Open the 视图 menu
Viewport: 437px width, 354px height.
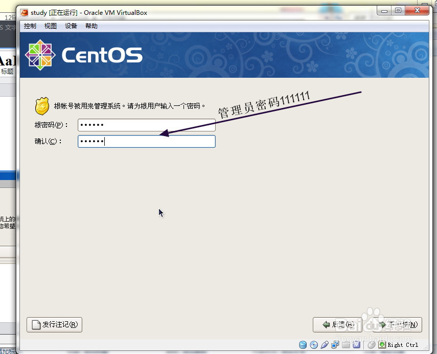pos(51,26)
